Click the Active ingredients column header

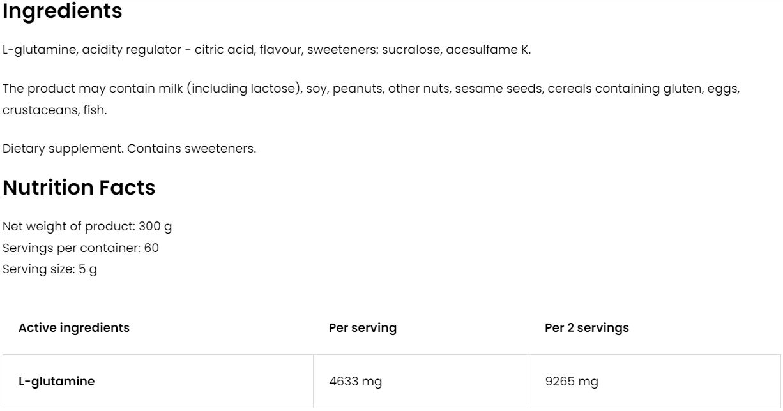click(x=74, y=328)
